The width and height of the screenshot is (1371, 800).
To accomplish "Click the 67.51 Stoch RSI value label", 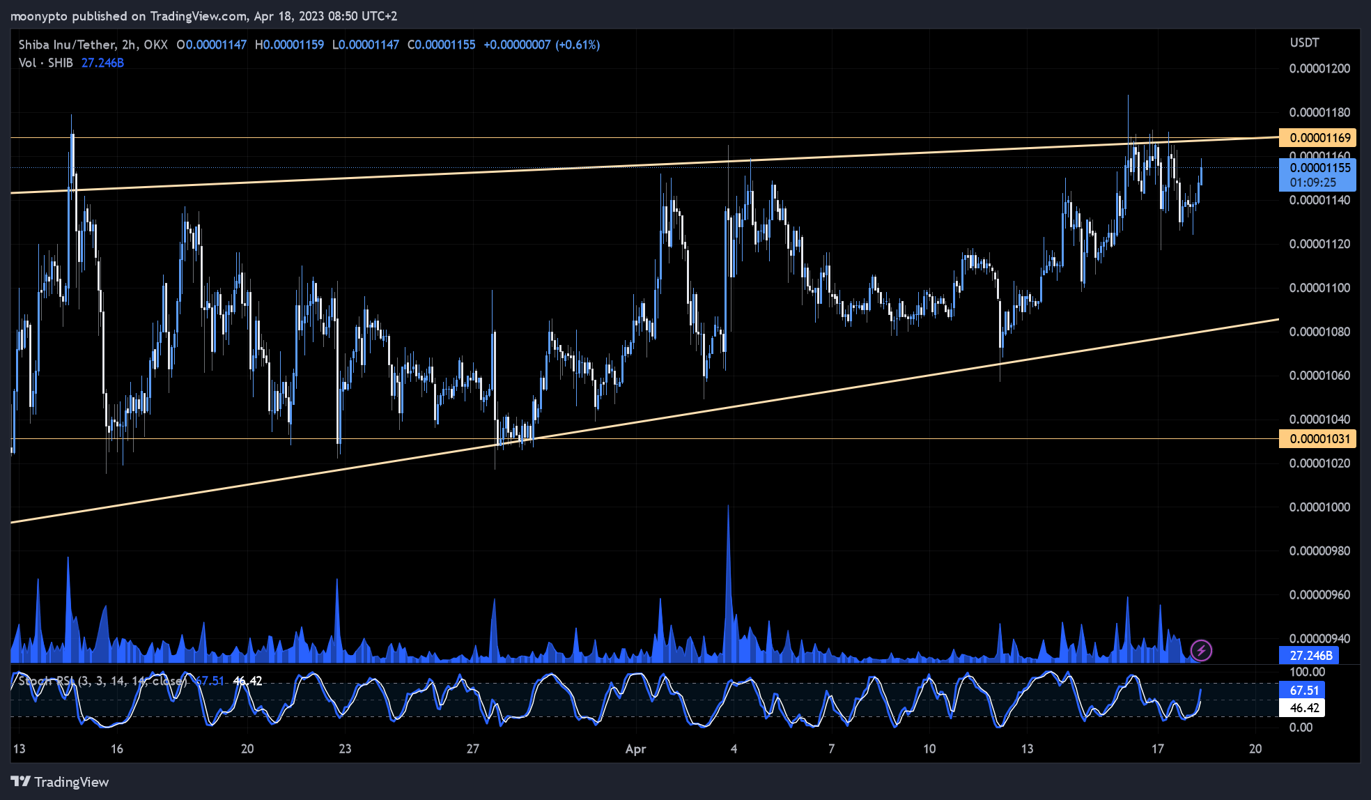I will (1302, 690).
